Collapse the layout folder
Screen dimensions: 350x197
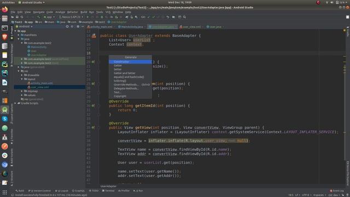pos(22,79)
